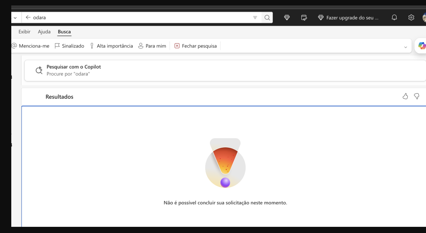Image resolution: width=426 pixels, height=233 pixels.
Task: Toggle the Sinalizado filter
Action: point(69,46)
